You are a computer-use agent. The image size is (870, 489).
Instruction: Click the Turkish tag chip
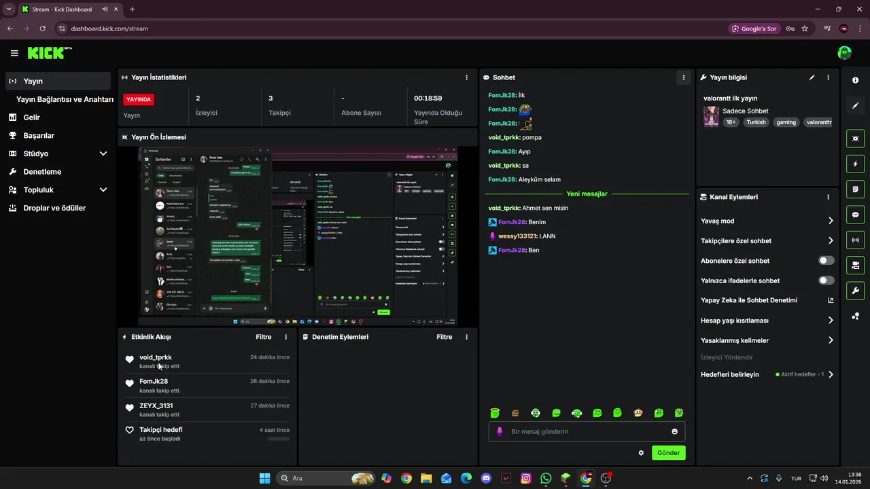[x=756, y=122]
